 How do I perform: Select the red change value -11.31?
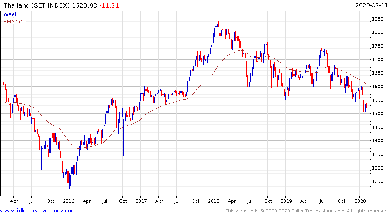(x=109, y=5)
